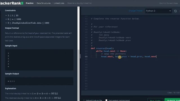The image size is (180, 101).
Task: Click the Run Code button
Action: tap(155, 100)
